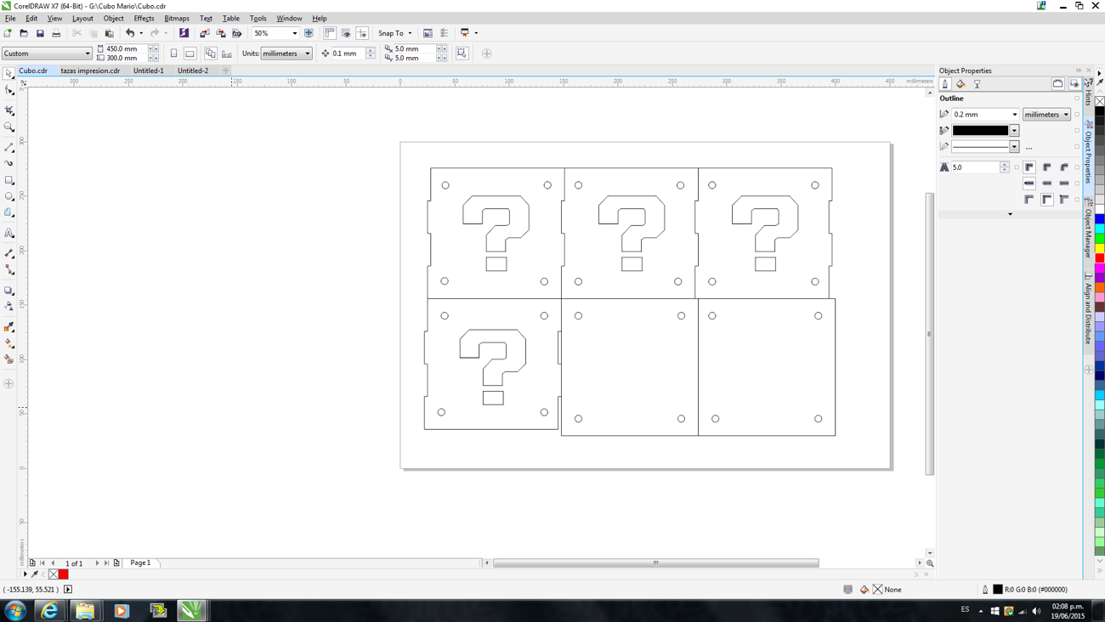Select the Parallel Dimension tool
The image size is (1105, 622).
[x=9, y=252]
